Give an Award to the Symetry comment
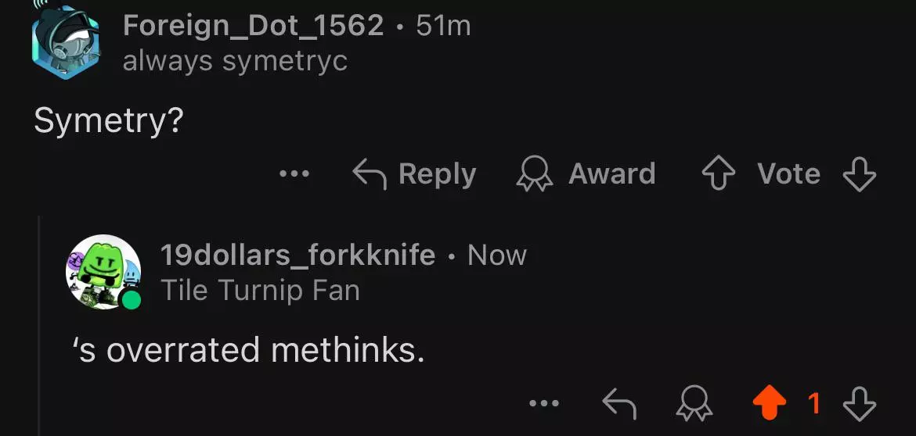Screen dimensions: 916x436 coord(611,173)
